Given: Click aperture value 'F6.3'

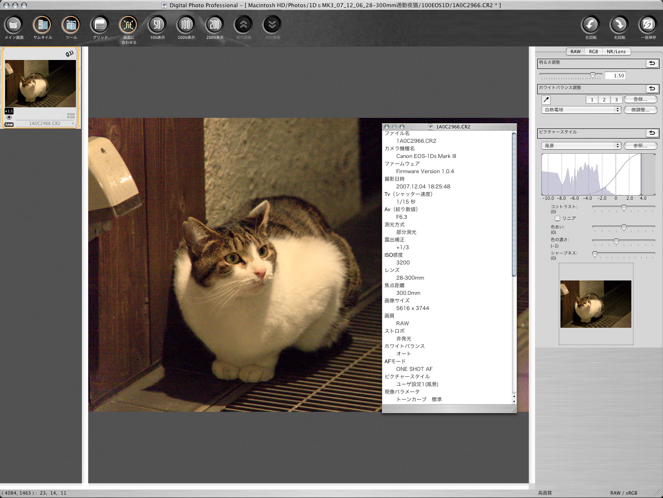Looking at the screenshot, I should pyautogui.click(x=401, y=217).
